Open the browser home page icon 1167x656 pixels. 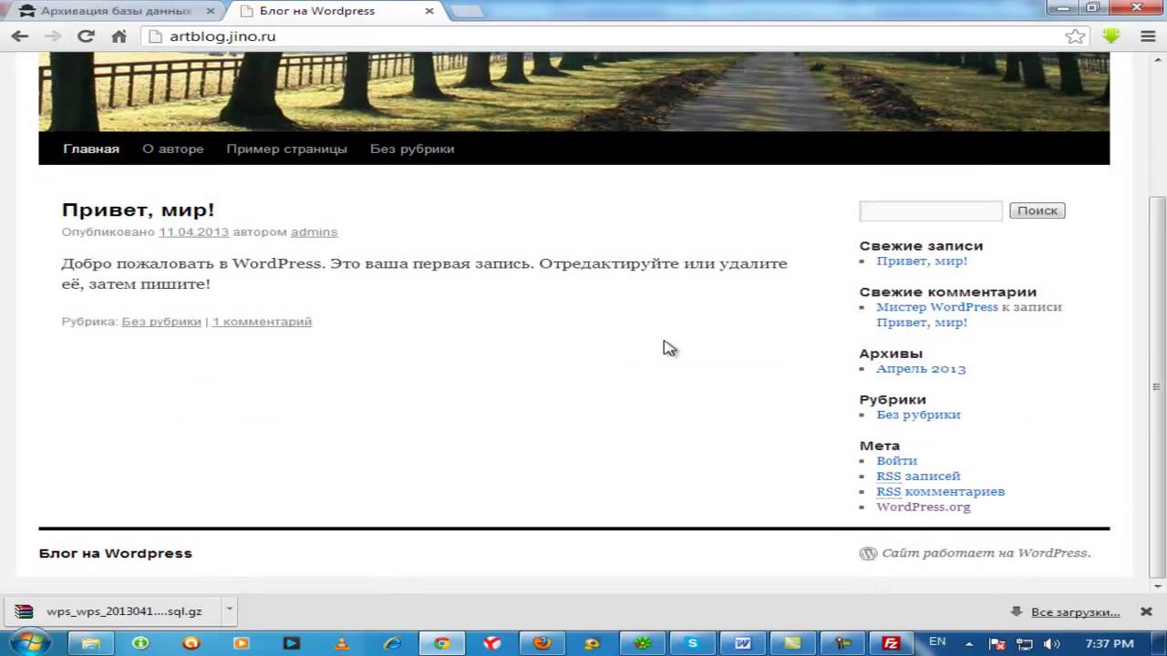coord(119,36)
